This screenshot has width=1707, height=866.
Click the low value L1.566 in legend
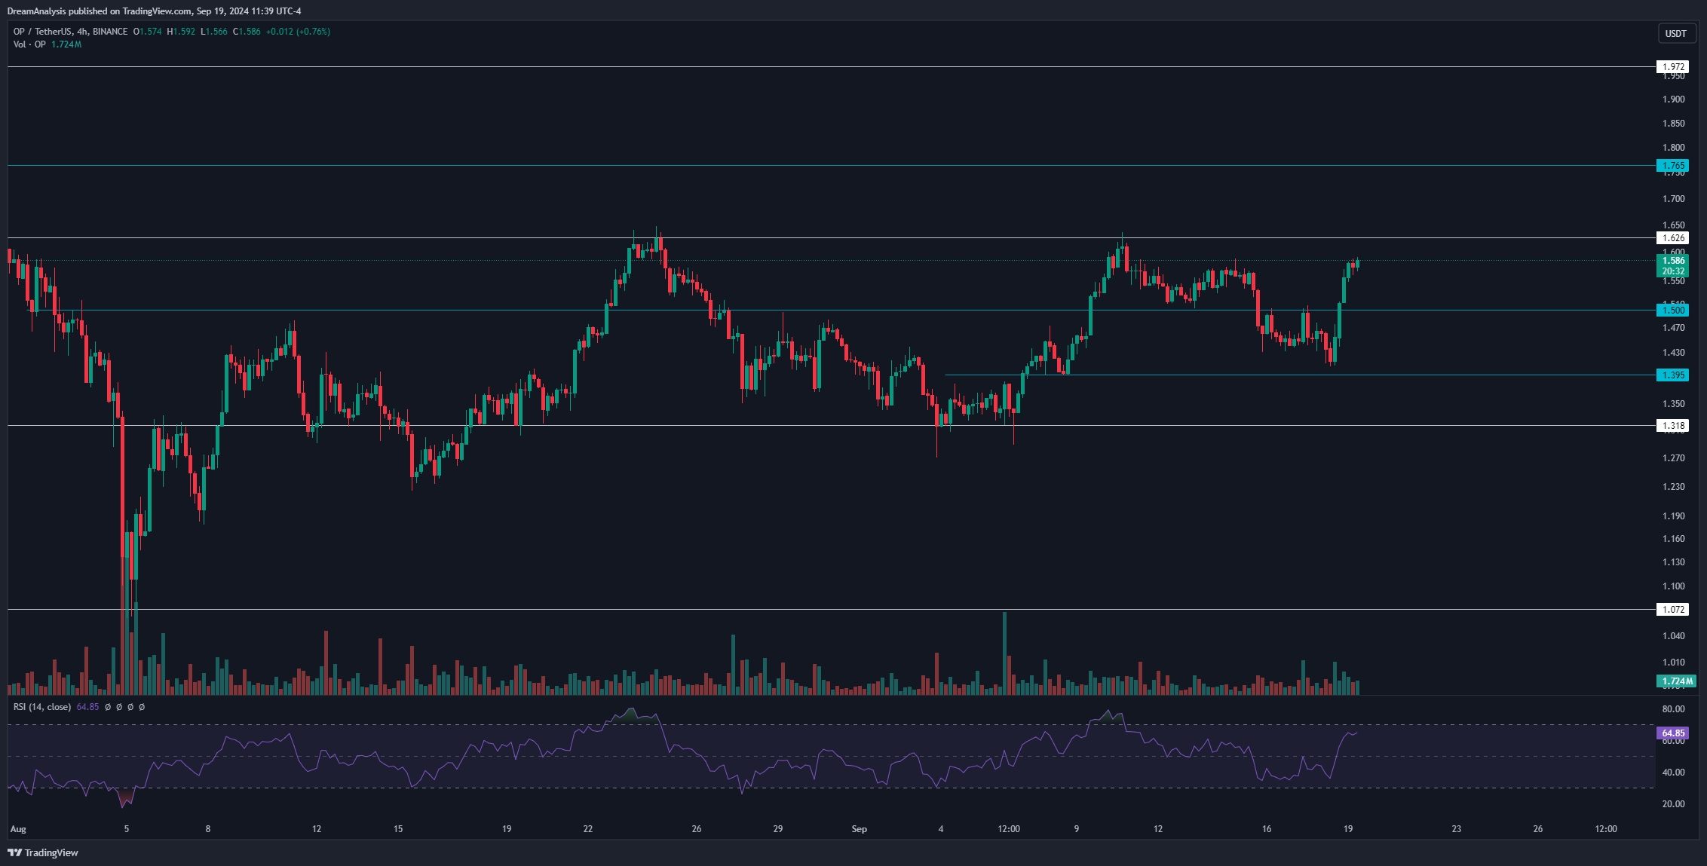(x=214, y=32)
